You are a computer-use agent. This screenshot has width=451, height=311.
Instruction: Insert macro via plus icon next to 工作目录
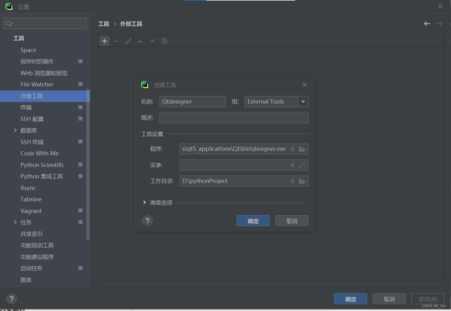[292, 181]
